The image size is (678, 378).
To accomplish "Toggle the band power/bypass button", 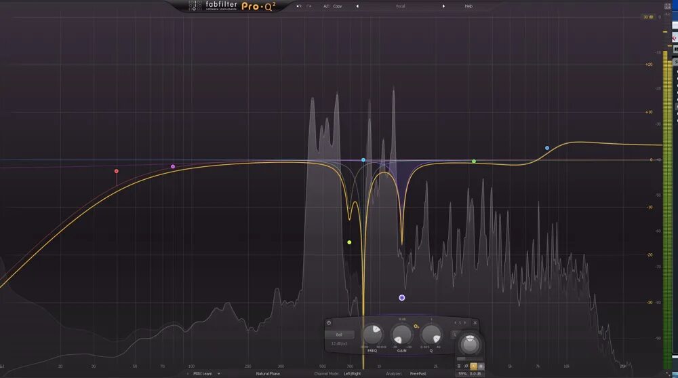I will click(x=329, y=322).
